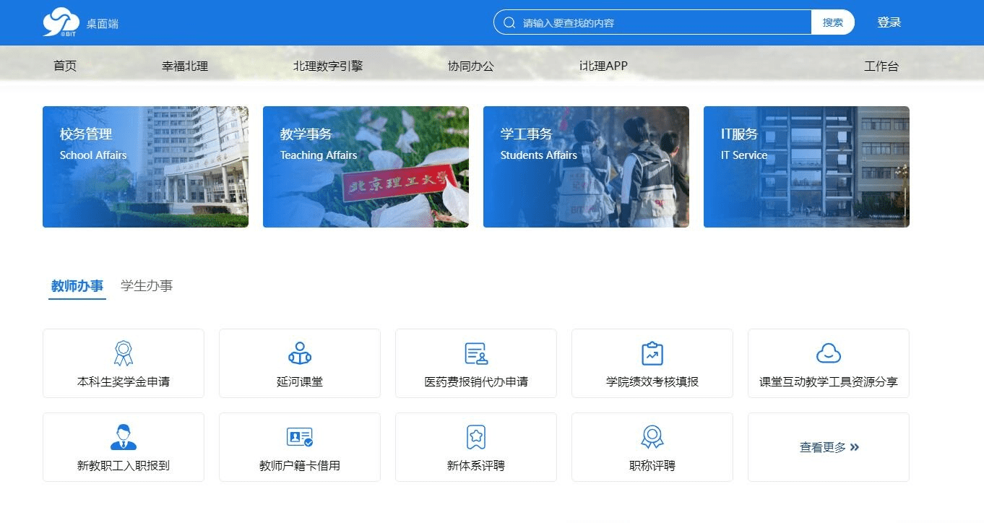This screenshot has height=523, width=984.
Task: Click the magnifier icon in search bar
Action: pyautogui.click(x=509, y=22)
